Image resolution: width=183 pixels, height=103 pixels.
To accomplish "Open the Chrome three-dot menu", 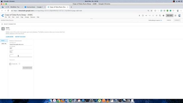I will 181,11.
